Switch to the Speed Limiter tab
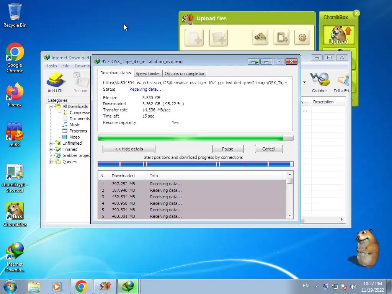Image resolution: width=392 pixels, height=294 pixels. 148,73
